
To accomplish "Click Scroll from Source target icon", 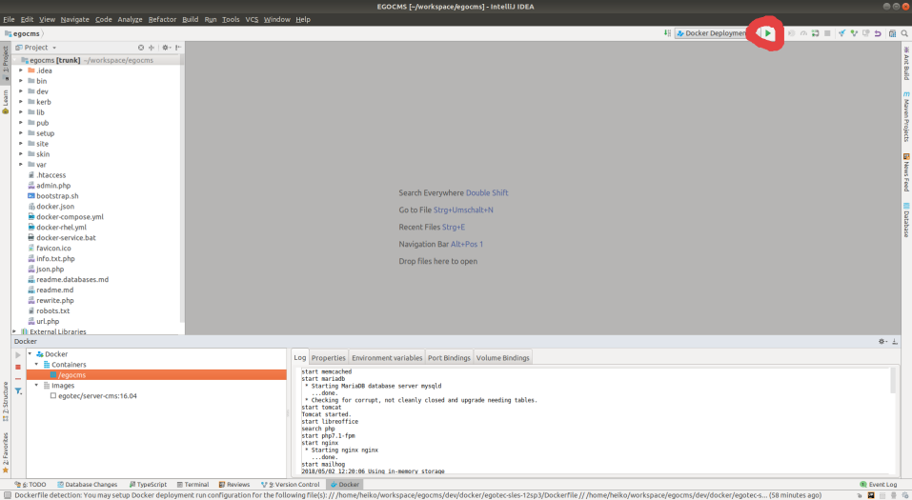I will point(141,48).
